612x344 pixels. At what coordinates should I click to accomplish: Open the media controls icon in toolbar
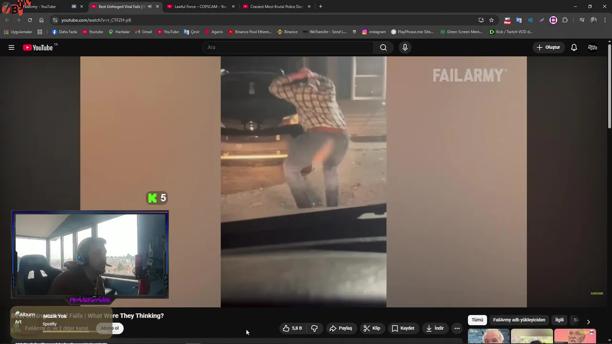pos(582,20)
